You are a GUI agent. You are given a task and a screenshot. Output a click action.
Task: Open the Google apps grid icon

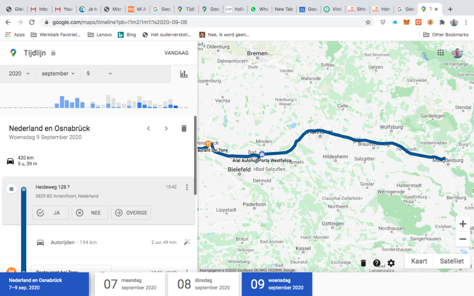[x=440, y=53]
